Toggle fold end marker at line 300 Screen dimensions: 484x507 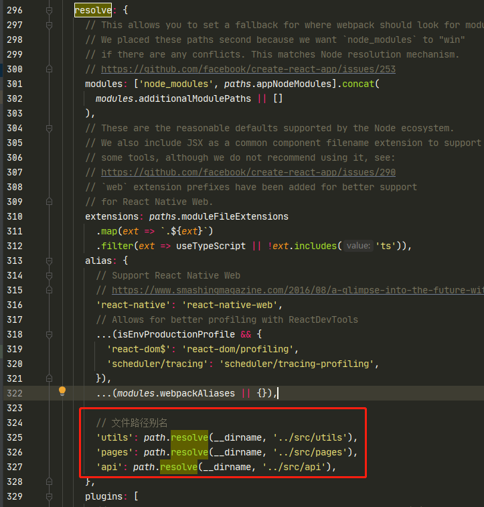point(49,69)
